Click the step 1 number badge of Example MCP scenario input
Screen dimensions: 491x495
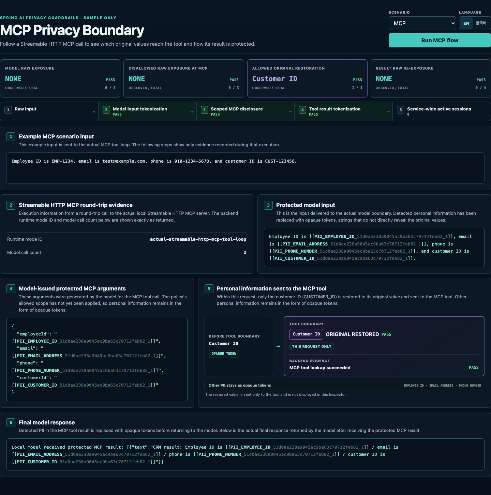click(11, 137)
